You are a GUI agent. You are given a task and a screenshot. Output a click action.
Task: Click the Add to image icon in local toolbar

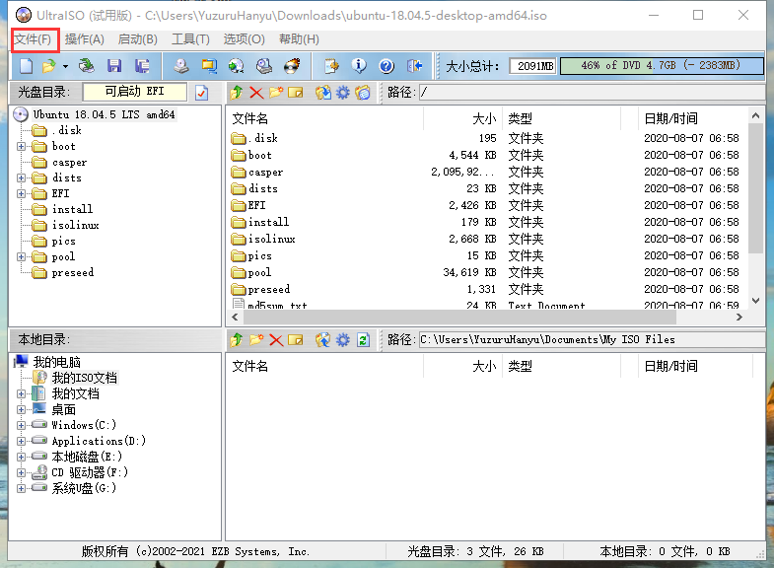pyautogui.click(x=323, y=339)
